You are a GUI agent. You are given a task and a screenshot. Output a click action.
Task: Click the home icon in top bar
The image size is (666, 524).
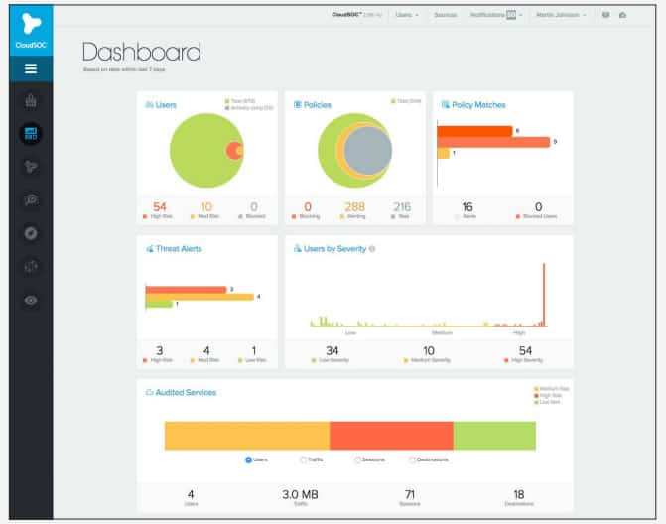tap(622, 15)
